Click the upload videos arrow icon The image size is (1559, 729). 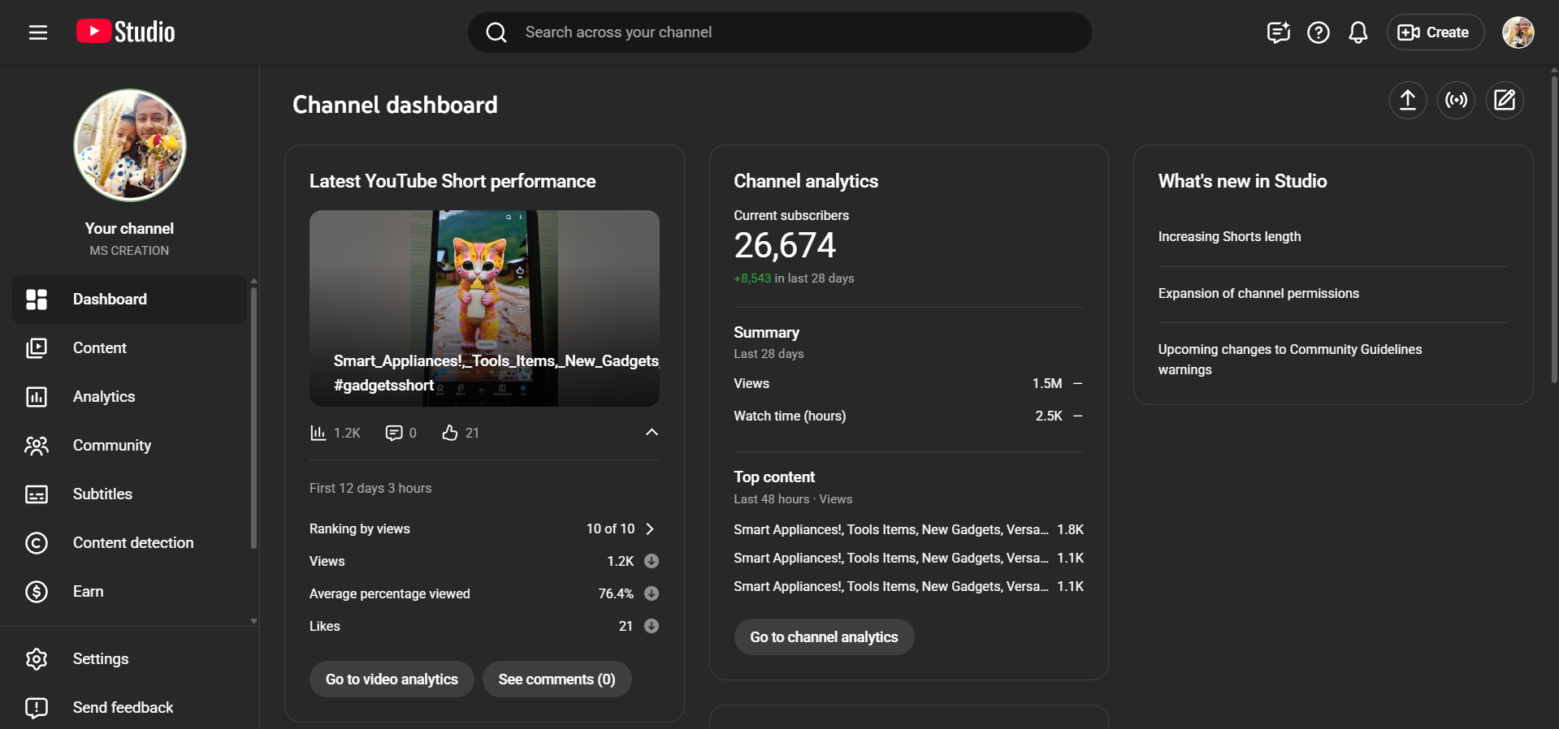1407,100
